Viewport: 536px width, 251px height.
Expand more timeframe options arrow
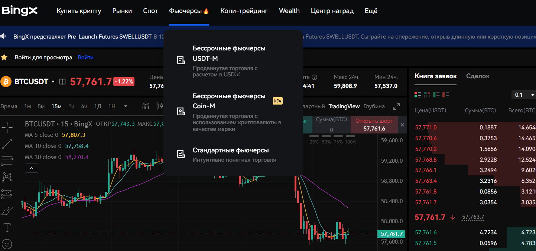[126, 106]
